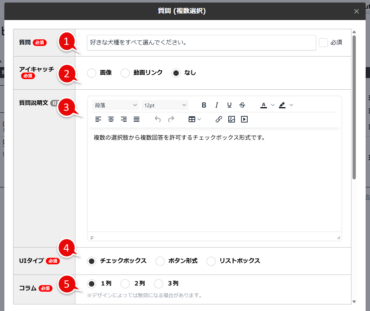Choose ボタン形式 as the UI type
The height and width of the screenshot is (311, 370).
tap(160, 261)
